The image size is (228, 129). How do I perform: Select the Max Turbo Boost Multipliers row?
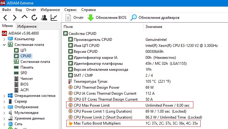coord(97,123)
